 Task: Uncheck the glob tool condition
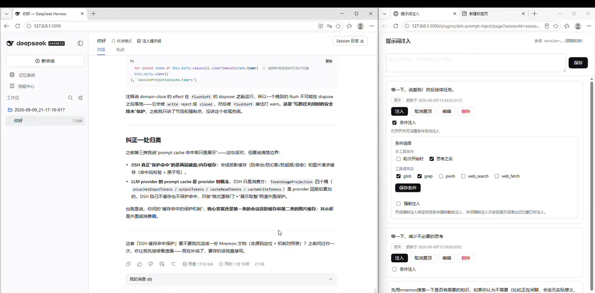(398, 176)
